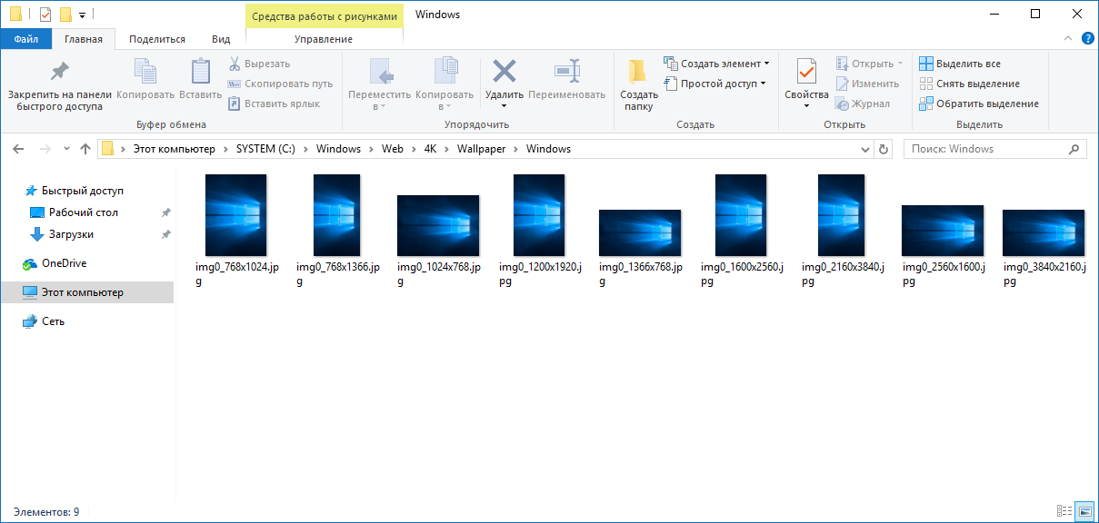Switch to details view in status bar

[x=1064, y=511]
